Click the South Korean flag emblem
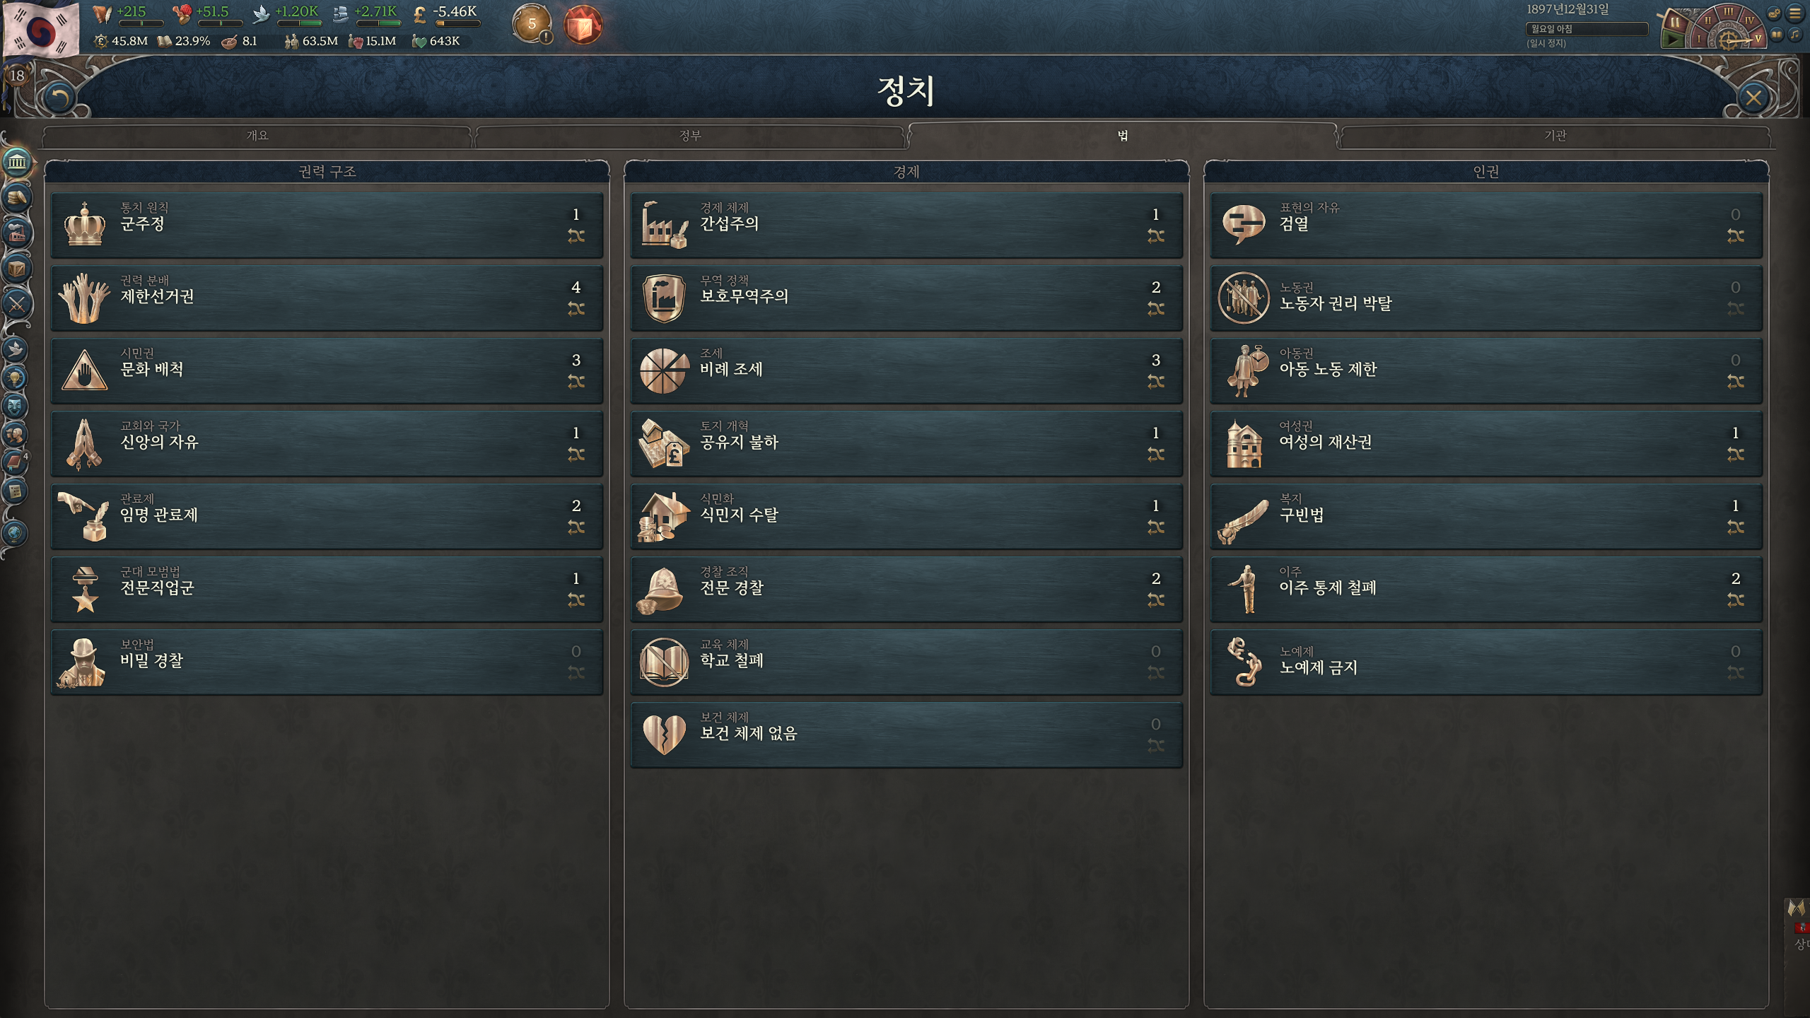 42,30
